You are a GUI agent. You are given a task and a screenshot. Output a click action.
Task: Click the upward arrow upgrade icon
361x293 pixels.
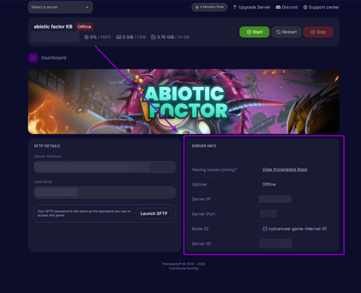235,7
